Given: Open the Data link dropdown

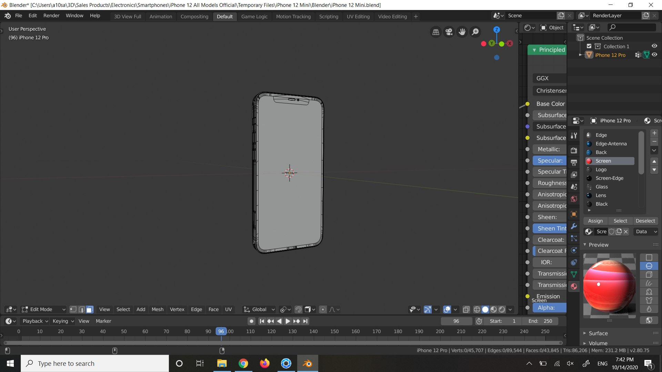Looking at the screenshot, I should [646, 231].
